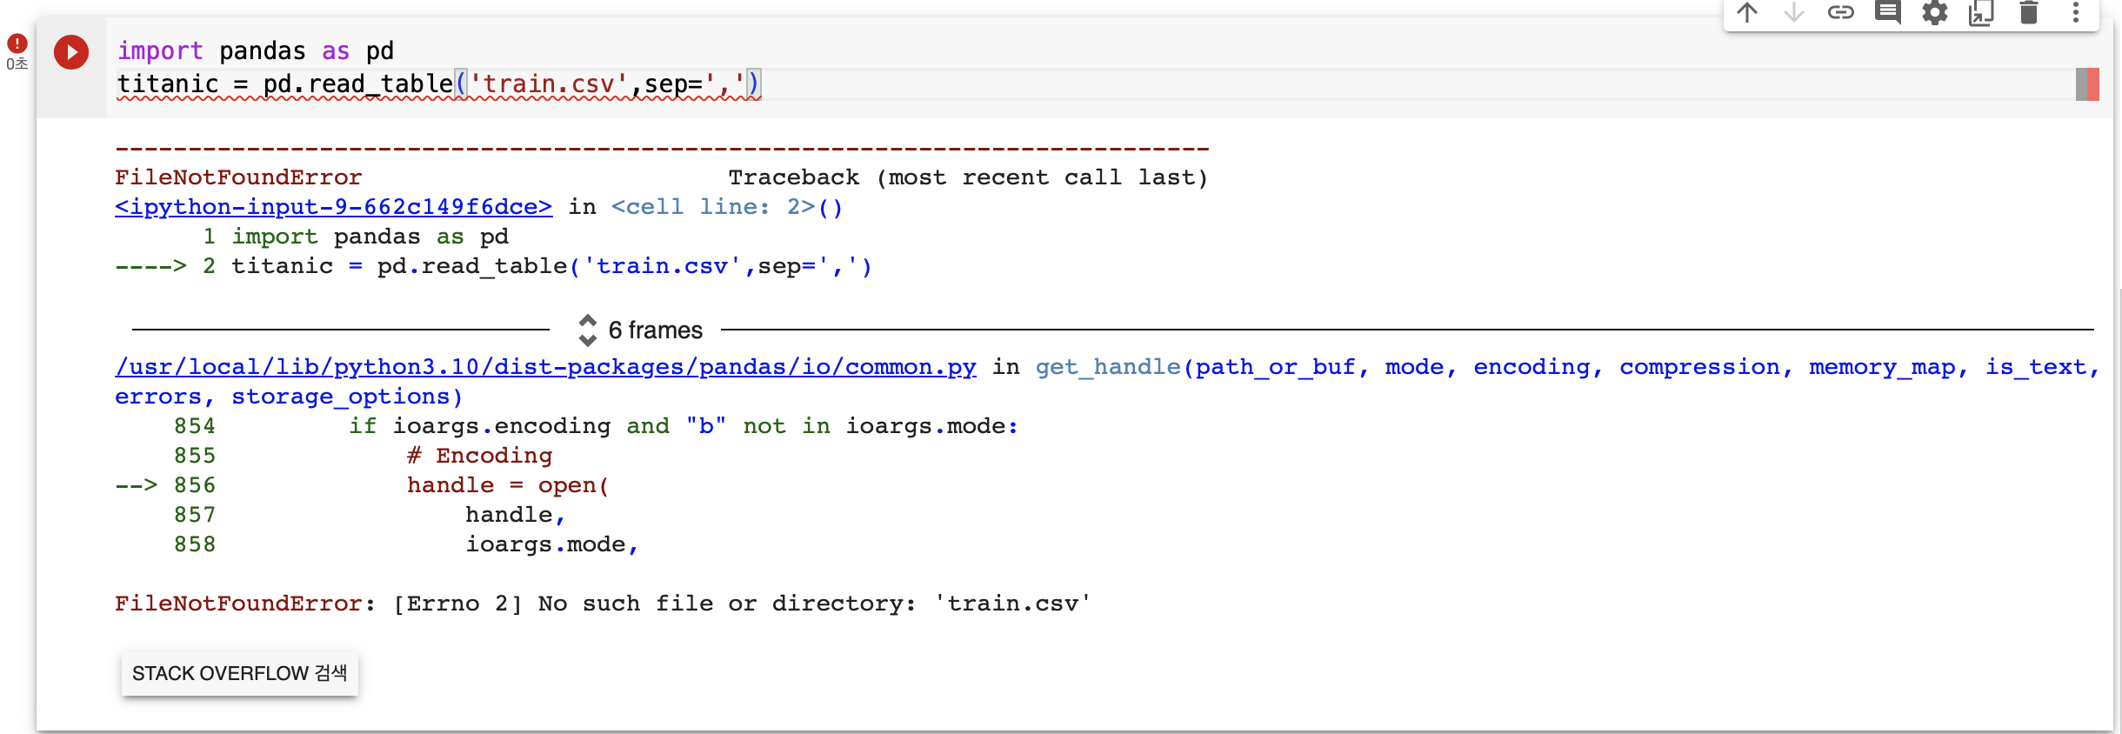Add a comment with the speech icon
This screenshot has height=734, width=2122.
(x=1888, y=12)
